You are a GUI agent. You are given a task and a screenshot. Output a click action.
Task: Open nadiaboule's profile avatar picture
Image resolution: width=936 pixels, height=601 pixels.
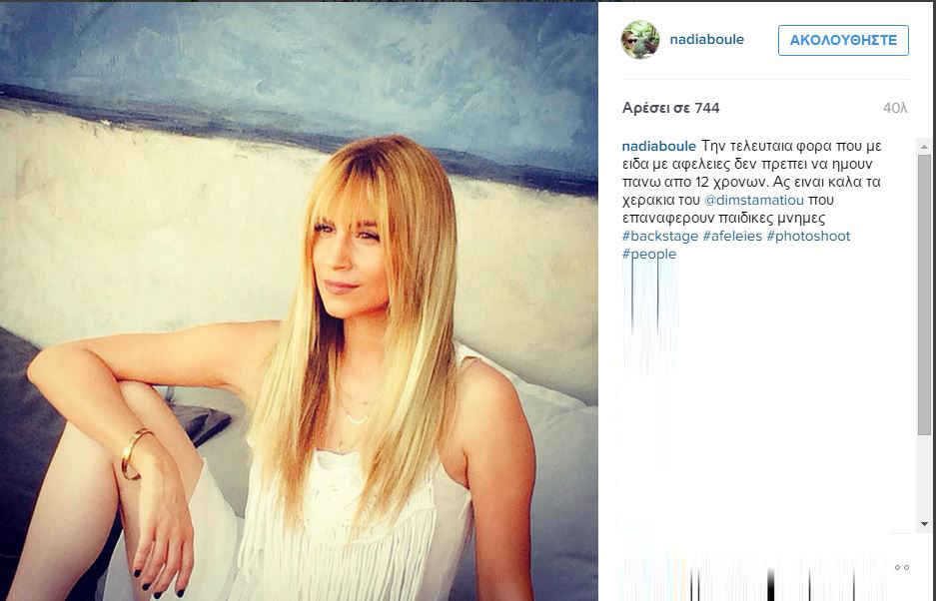(640, 40)
